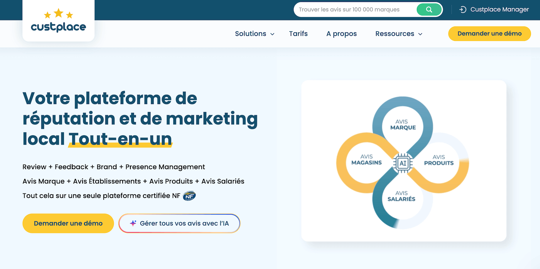Select the Avis Produits circle in the diagram
Image resolution: width=540 pixels, height=269 pixels.
pyautogui.click(x=439, y=160)
